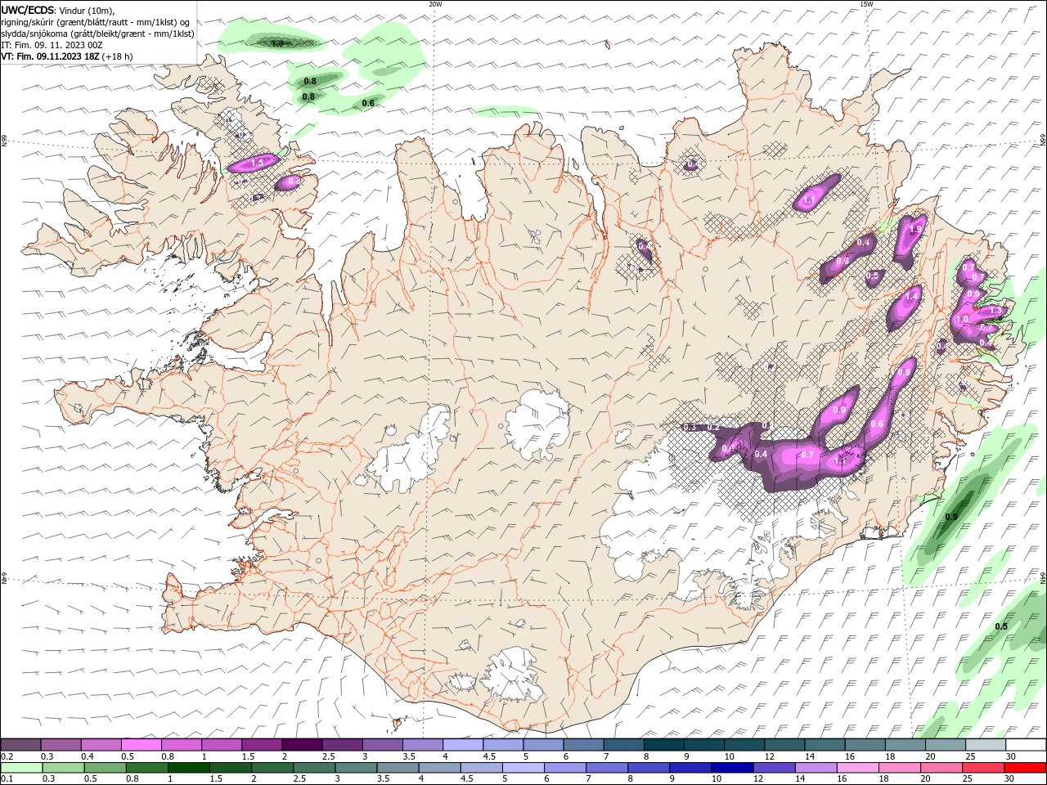Select the darkest purple 2 swatch in upper legend
1047x785 pixels.
pyautogui.click(x=302, y=745)
